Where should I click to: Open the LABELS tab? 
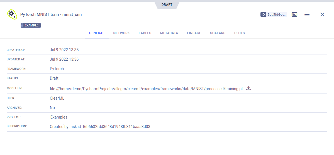[145, 33]
